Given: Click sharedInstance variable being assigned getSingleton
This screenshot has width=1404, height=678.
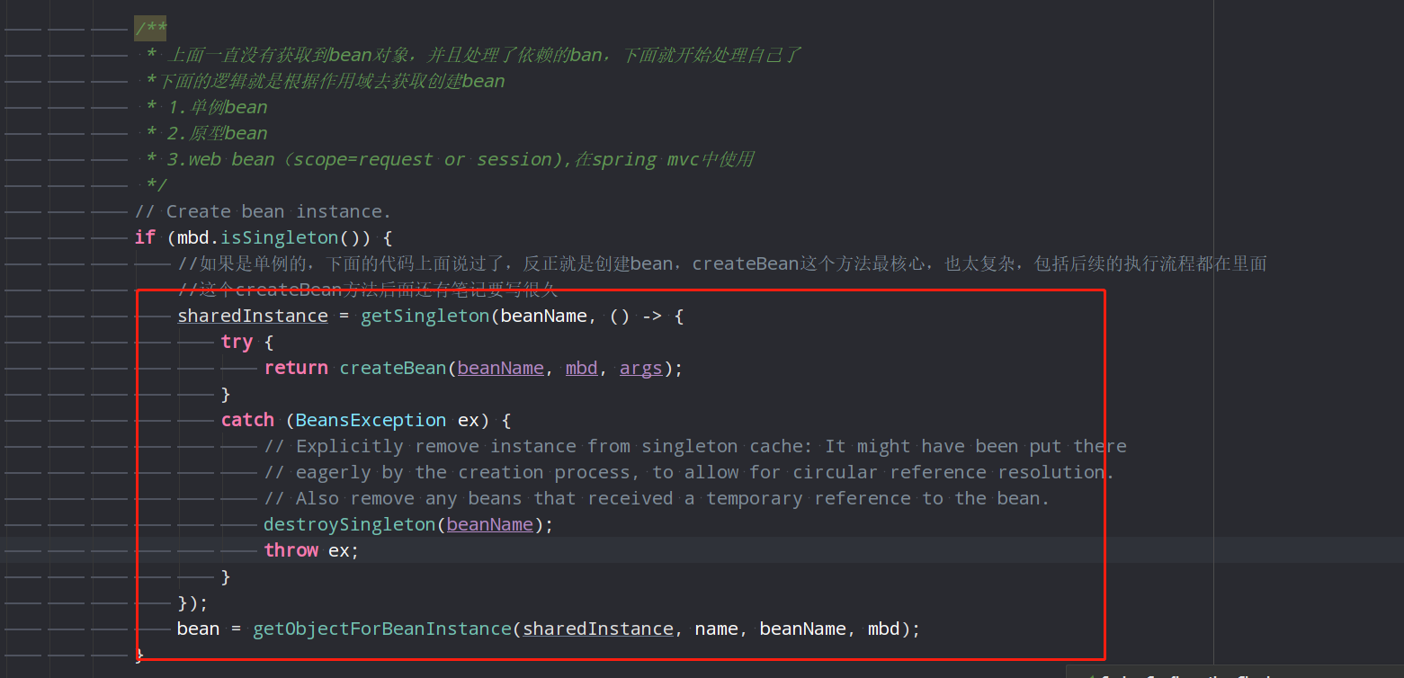Looking at the screenshot, I should [253, 317].
